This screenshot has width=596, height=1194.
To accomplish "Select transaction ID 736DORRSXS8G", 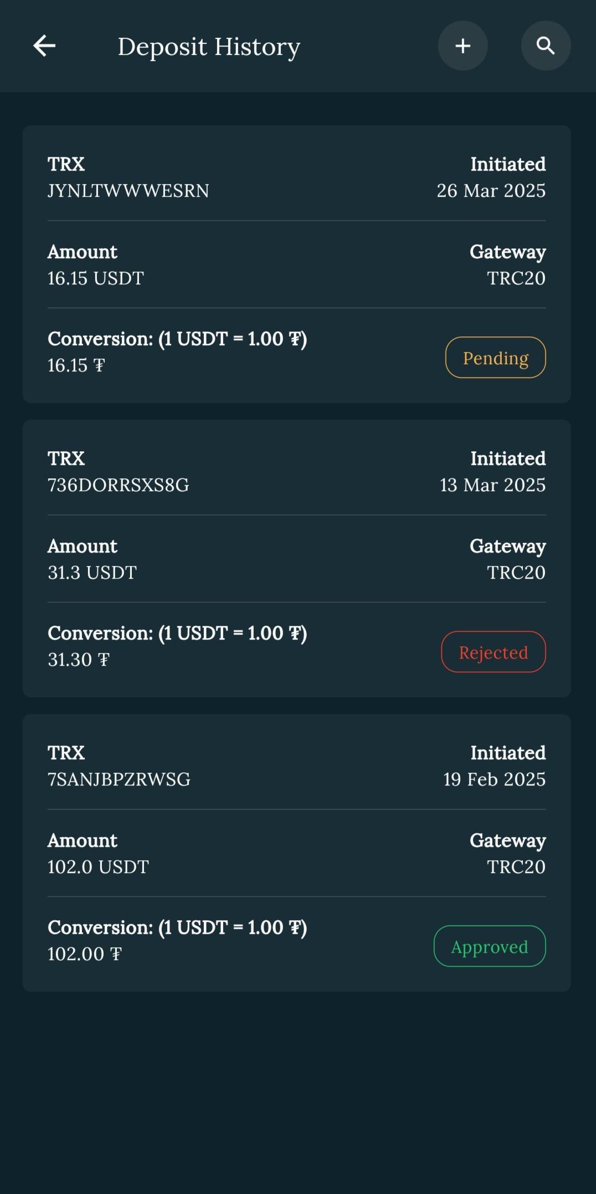I will coord(118,485).
